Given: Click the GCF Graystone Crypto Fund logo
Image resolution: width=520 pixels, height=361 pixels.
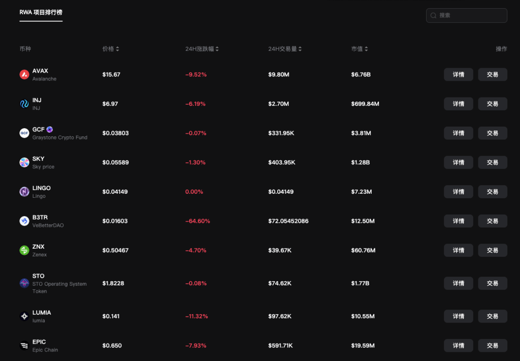Looking at the screenshot, I should [24, 133].
